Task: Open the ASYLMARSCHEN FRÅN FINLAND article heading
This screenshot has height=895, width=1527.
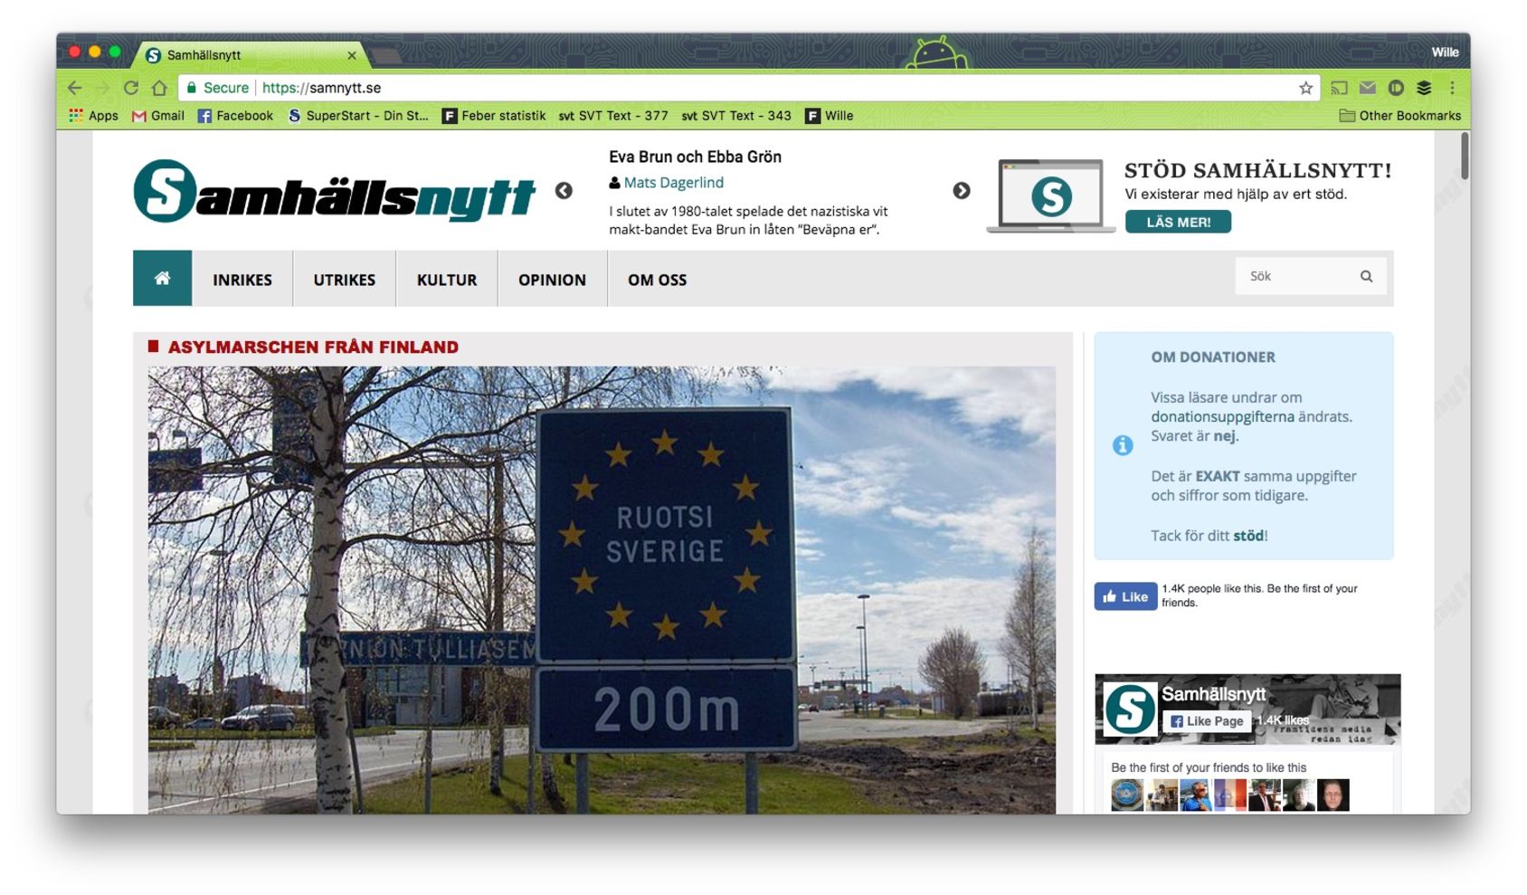Action: [x=313, y=347]
